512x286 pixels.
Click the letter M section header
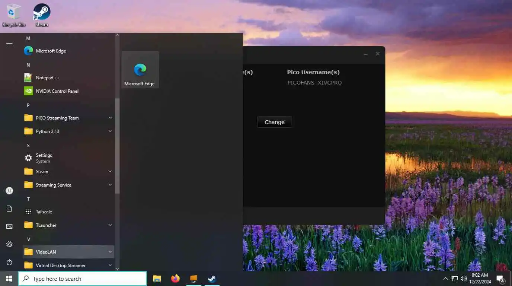point(28,38)
